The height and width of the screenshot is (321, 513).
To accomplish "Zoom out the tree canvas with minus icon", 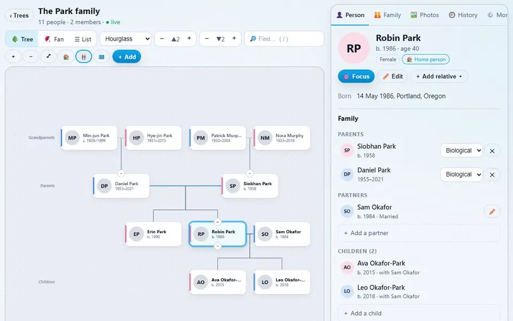I will pyautogui.click(x=31, y=57).
